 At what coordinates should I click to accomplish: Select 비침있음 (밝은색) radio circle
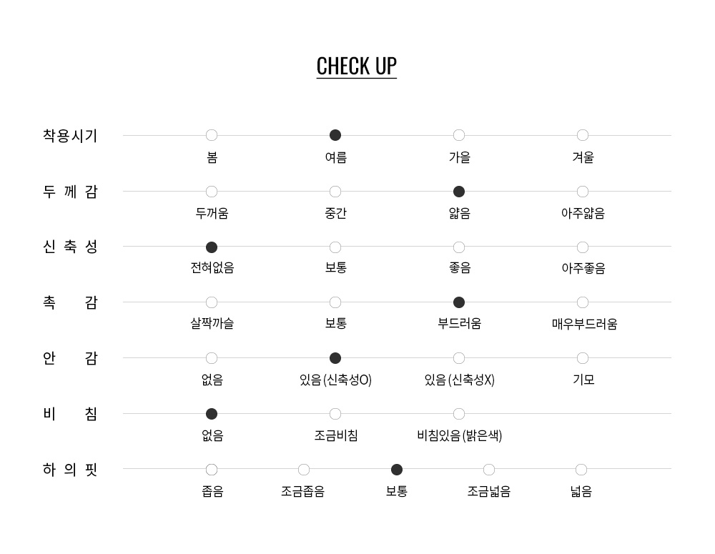(459, 414)
